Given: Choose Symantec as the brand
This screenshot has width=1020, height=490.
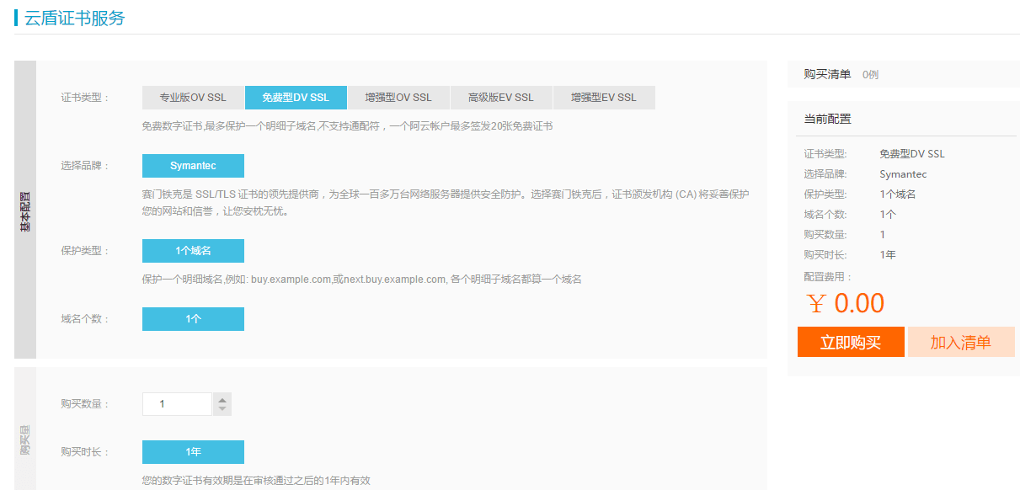Looking at the screenshot, I should (x=193, y=166).
